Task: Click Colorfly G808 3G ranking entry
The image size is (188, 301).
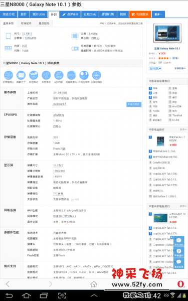Action: (x=161, y=163)
